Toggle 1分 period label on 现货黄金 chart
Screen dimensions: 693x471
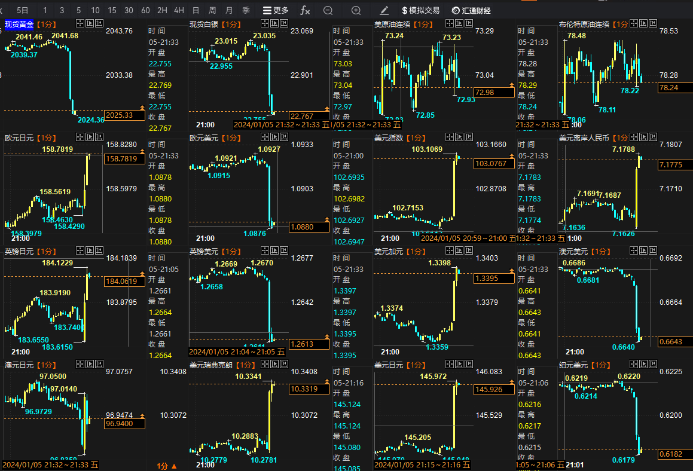(46, 25)
